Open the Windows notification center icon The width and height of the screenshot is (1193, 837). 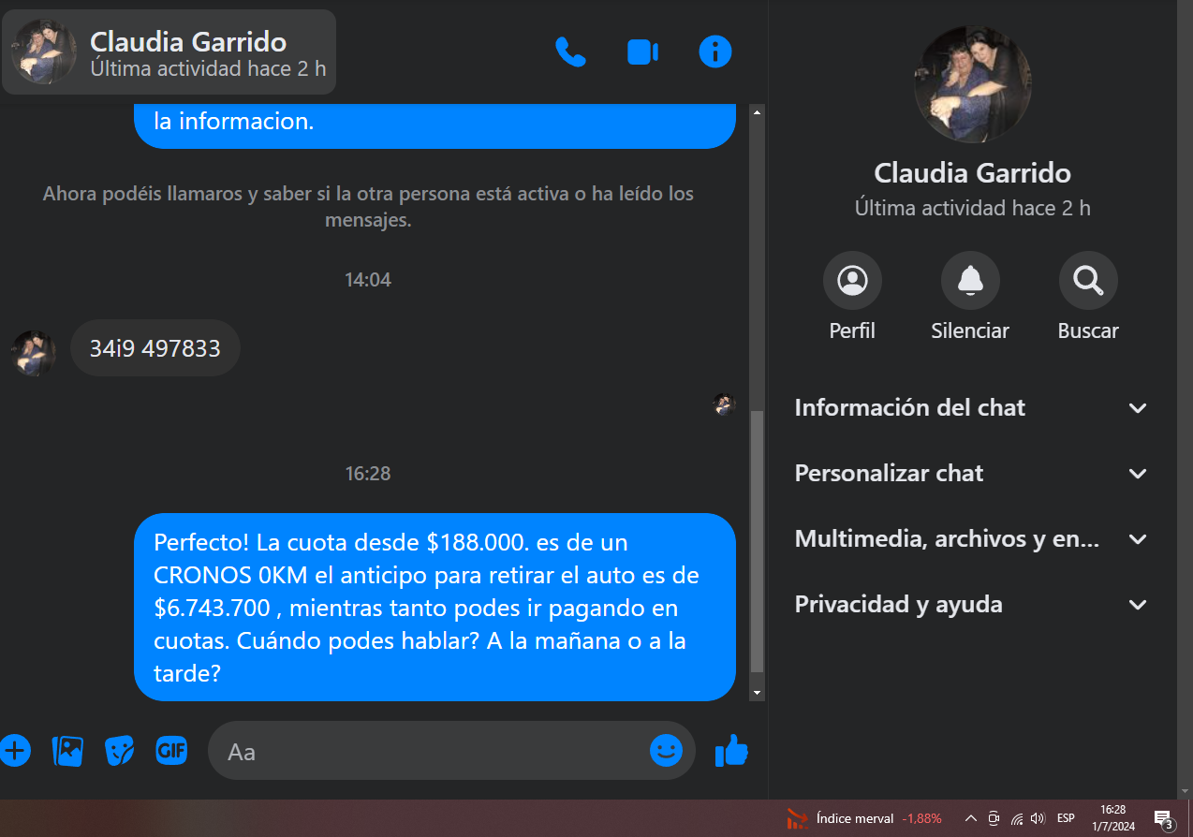pyautogui.click(x=1164, y=819)
